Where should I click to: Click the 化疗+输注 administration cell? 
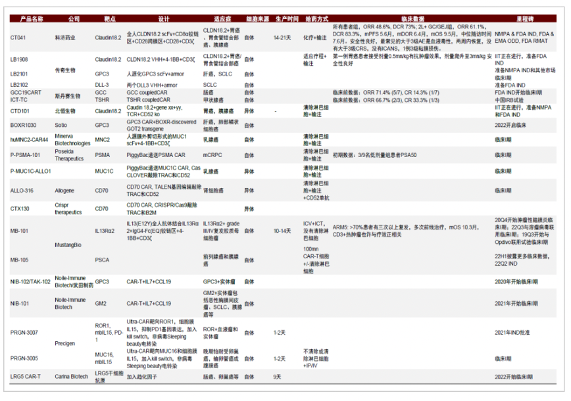(x=315, y=37)
